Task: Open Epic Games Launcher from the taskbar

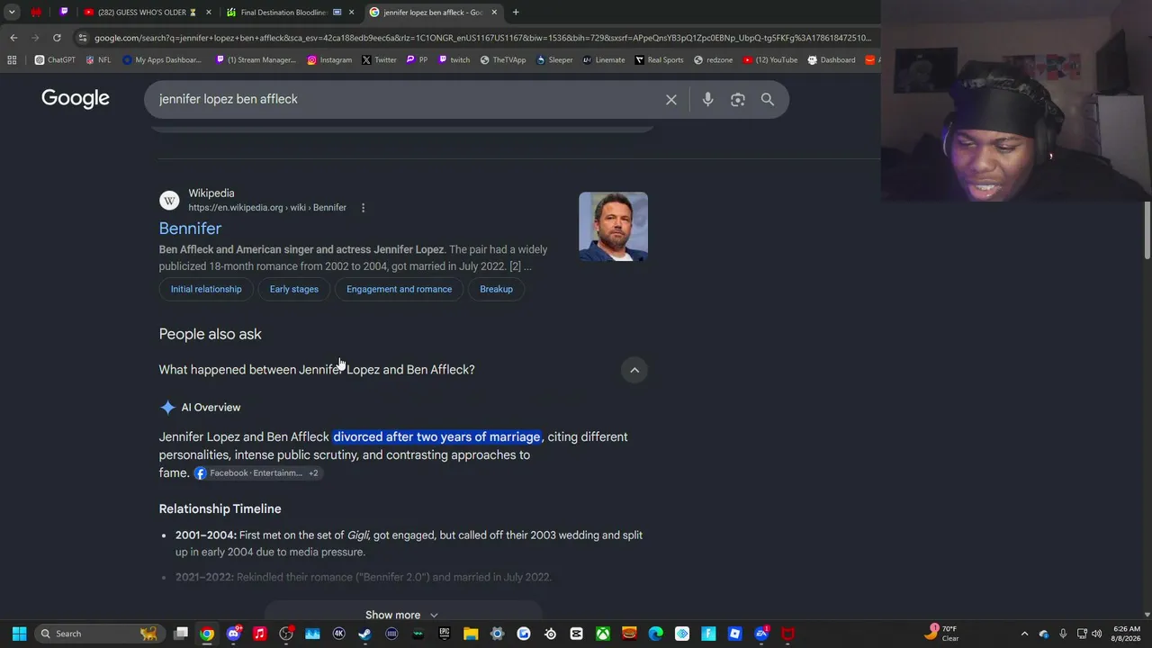Action: pyautogui.click(x=445, y=634)
